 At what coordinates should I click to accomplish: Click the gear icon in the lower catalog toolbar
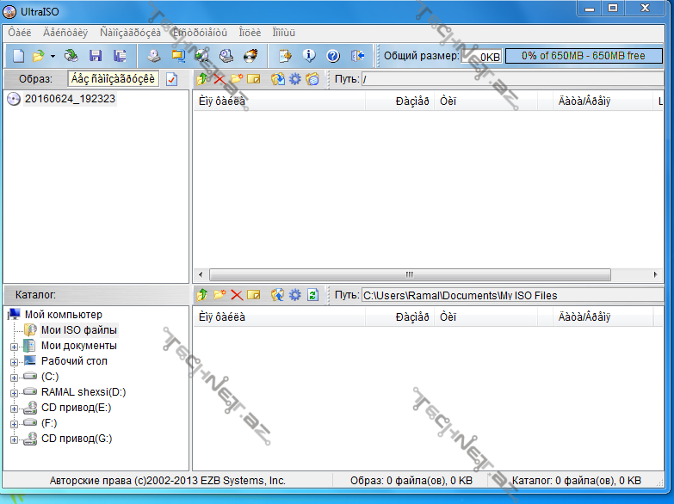point(294,295)
